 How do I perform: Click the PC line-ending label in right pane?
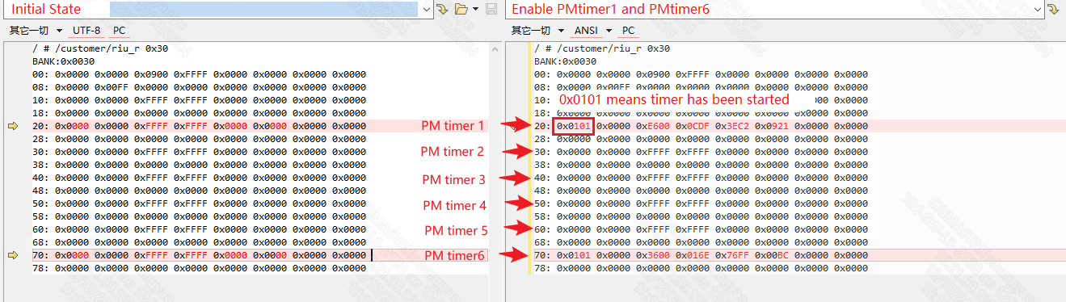628,31
